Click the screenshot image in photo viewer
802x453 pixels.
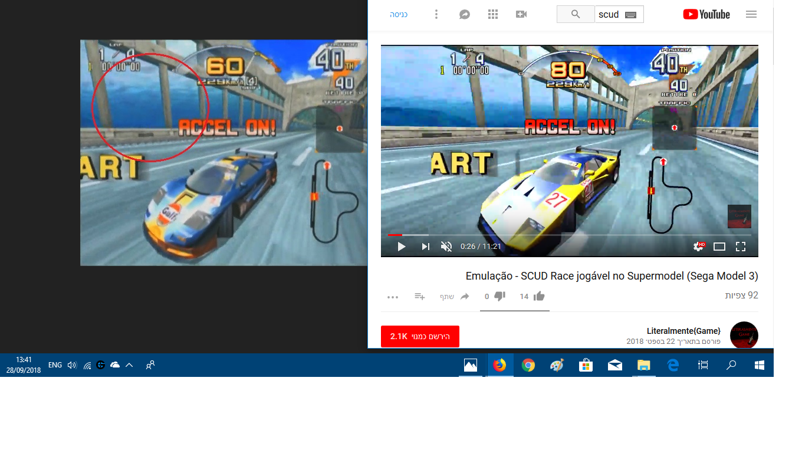[x=224, y=153]
